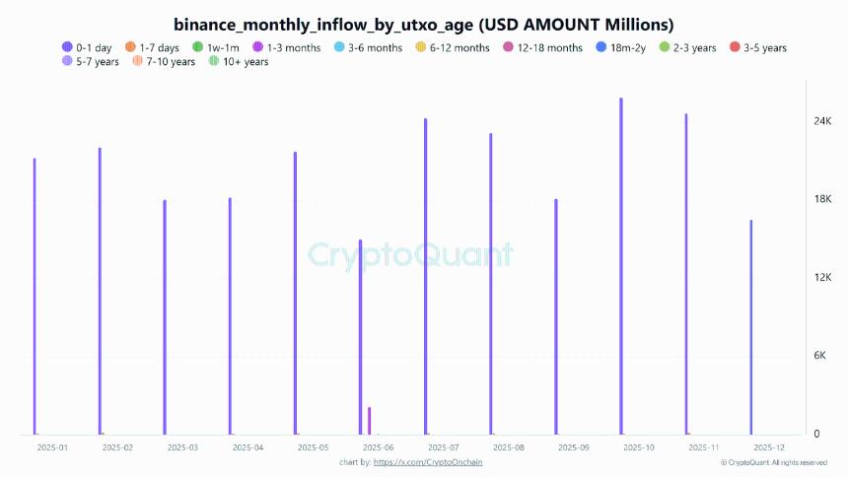Click the 3-6 months legend dot
The image size is (848, 477).
340,47
